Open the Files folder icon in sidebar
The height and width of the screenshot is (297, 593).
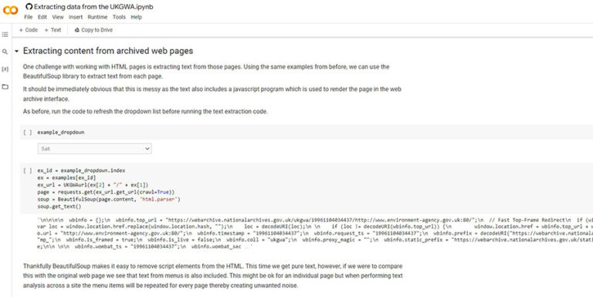pos(5,86)
